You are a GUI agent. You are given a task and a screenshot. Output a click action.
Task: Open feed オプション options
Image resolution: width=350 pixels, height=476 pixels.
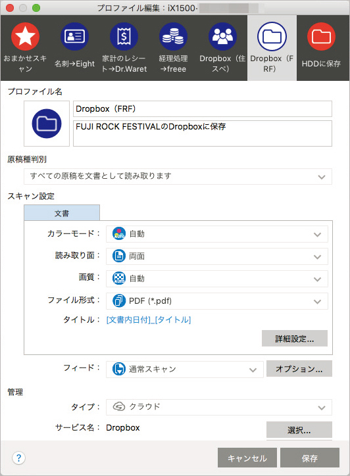click(x=299, y=369)
